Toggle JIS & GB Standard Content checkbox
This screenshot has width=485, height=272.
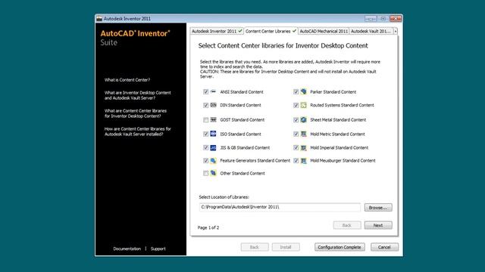pyautogui.click(x=205, y=148)
